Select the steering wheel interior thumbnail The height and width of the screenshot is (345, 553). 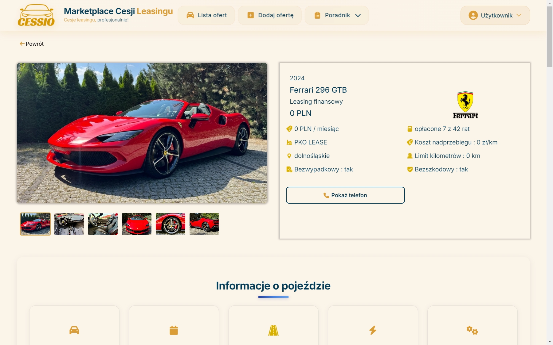(69, 224)
